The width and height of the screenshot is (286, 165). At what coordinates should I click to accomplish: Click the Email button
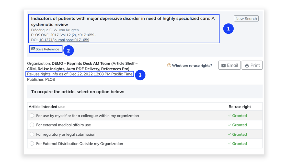[230, 65]
